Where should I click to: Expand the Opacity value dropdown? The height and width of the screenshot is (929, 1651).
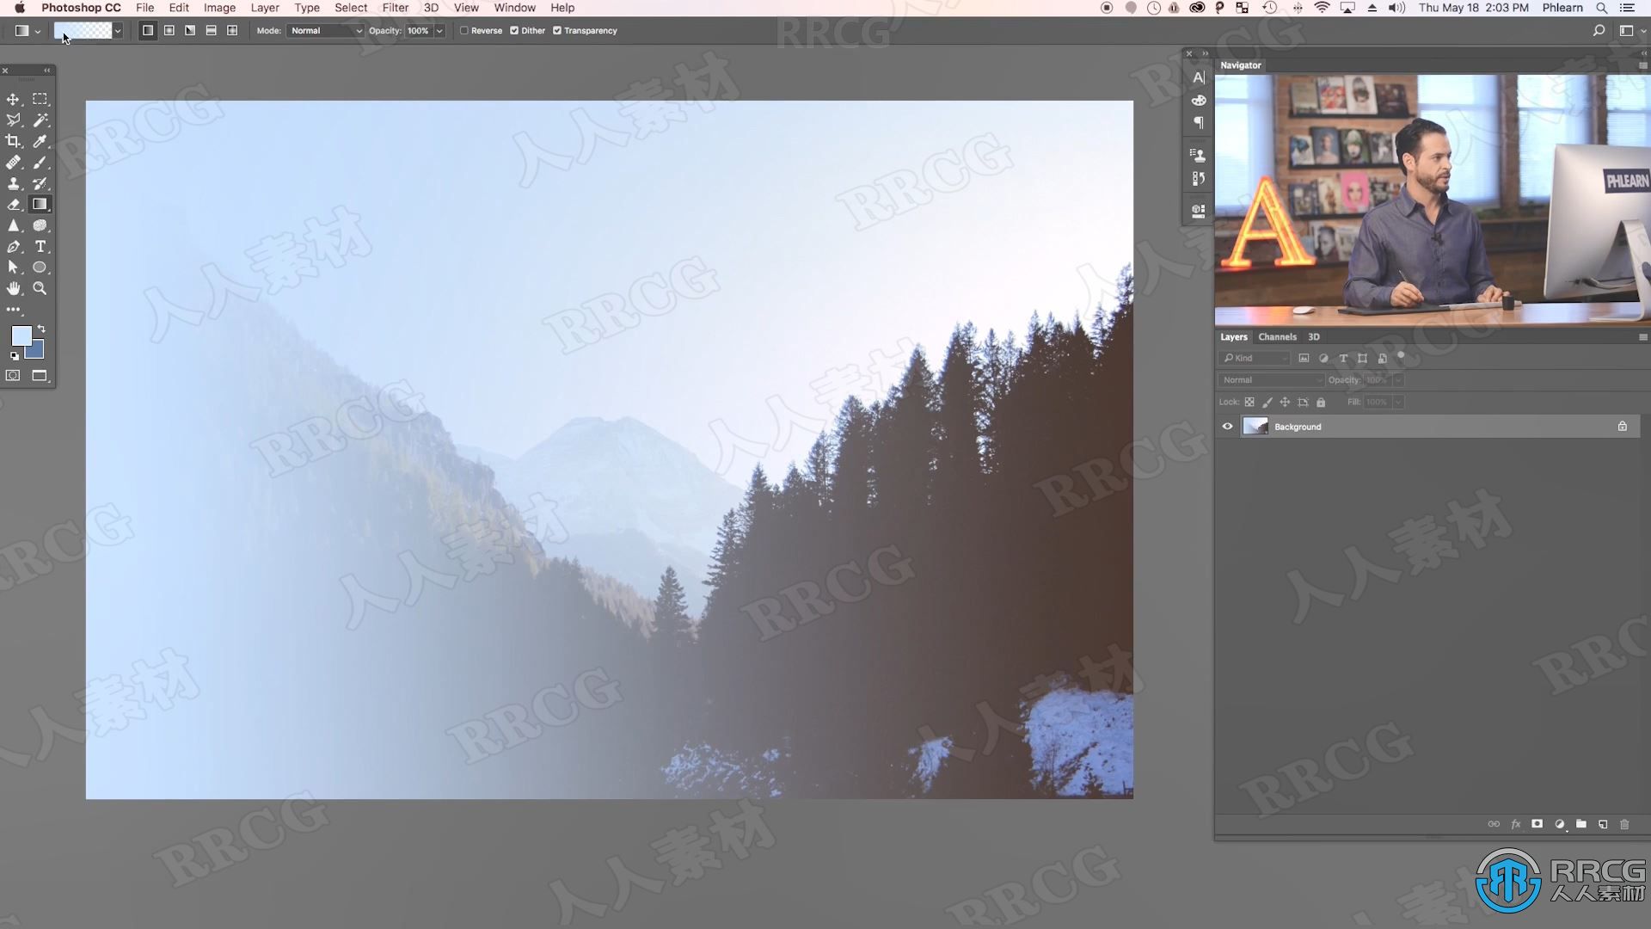(440, 31)
